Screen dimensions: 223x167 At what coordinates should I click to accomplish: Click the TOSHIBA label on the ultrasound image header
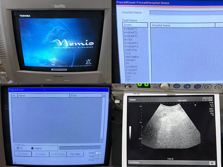132,100
